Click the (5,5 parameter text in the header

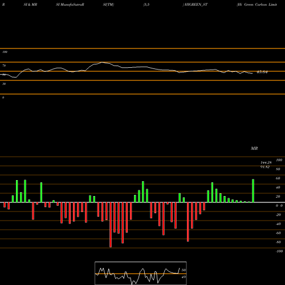click(146, 5)
